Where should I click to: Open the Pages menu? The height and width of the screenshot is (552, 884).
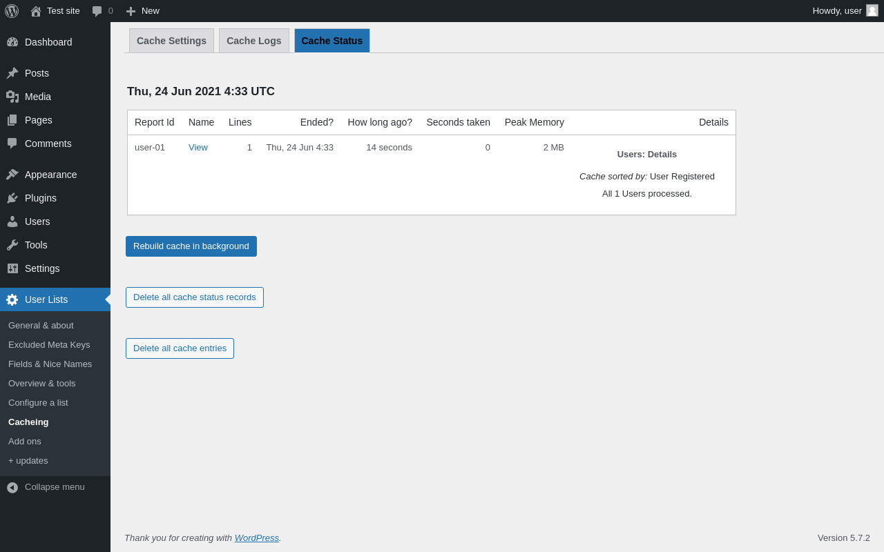(x=55, y=120)
